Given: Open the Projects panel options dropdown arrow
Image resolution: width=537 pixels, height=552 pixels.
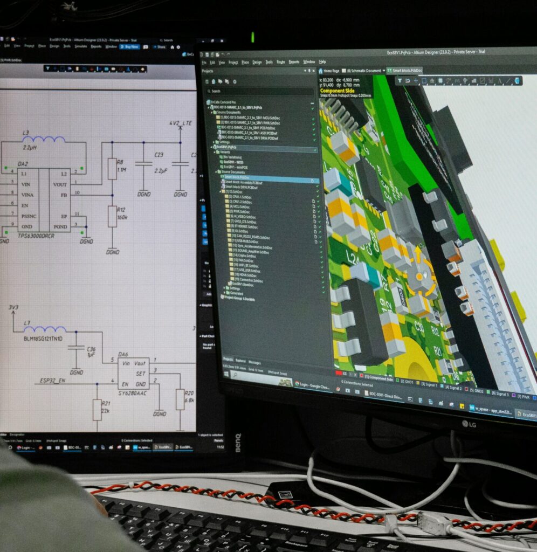Looking at the screenshot, I should pyautogui.click(x=305, y=71).
